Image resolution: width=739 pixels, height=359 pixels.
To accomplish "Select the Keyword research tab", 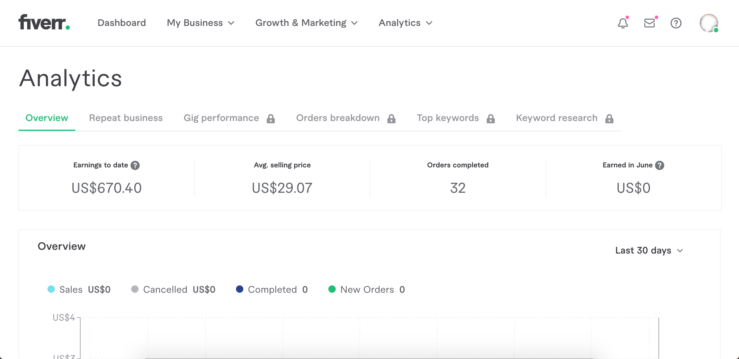I will tap(557, 118).
